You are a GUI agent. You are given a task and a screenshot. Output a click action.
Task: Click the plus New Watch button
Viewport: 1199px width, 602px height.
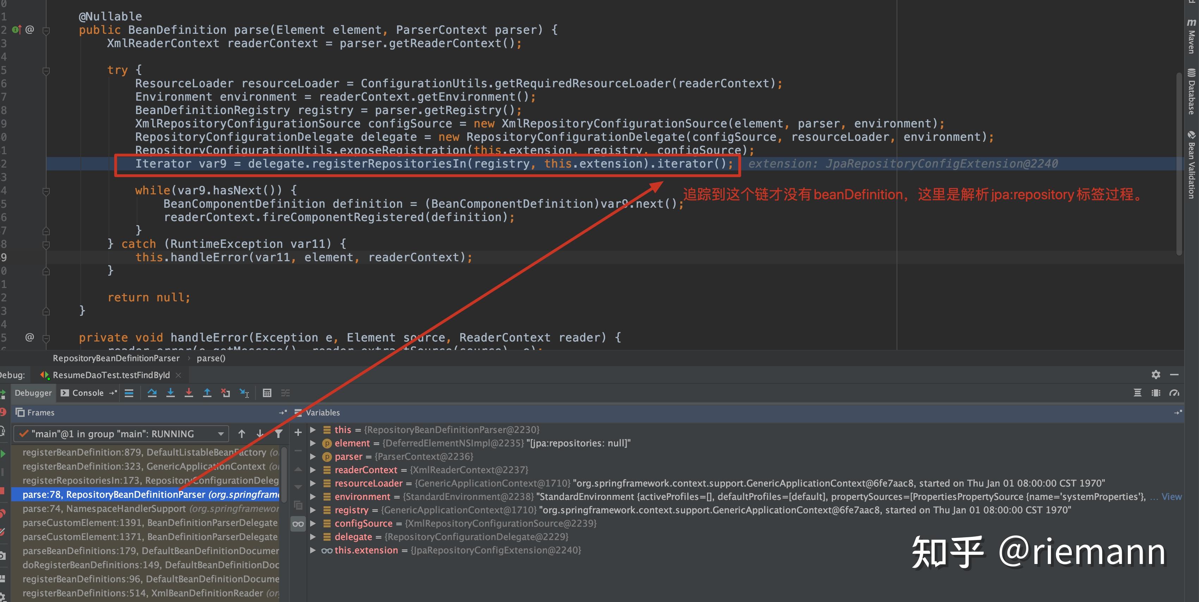298,432
